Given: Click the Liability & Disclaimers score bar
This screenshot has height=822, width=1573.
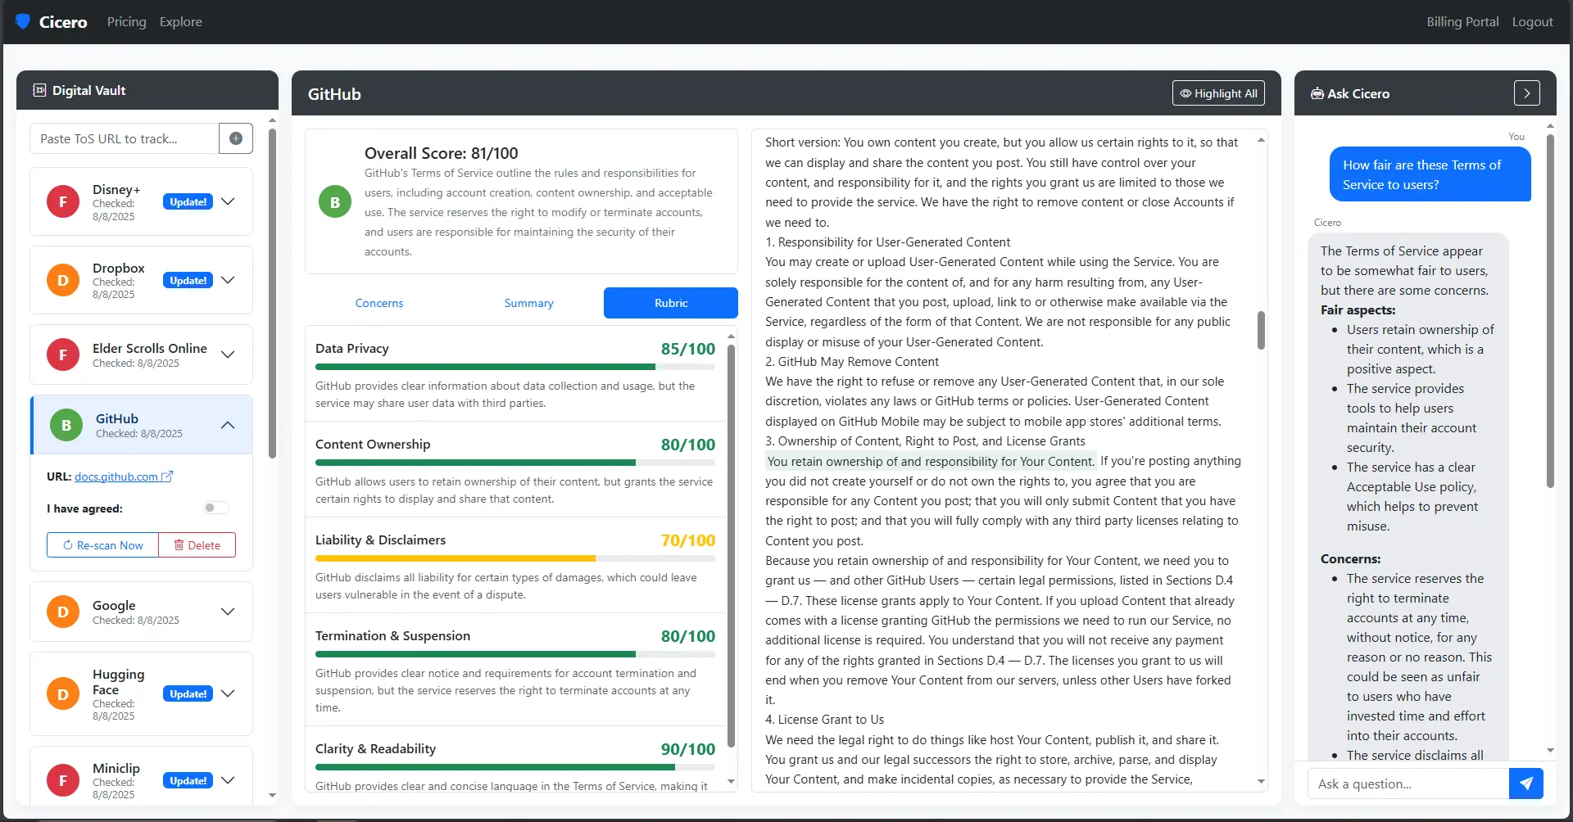Looking at the screenshot, I should pyautogui.click(x=515, y=558).
